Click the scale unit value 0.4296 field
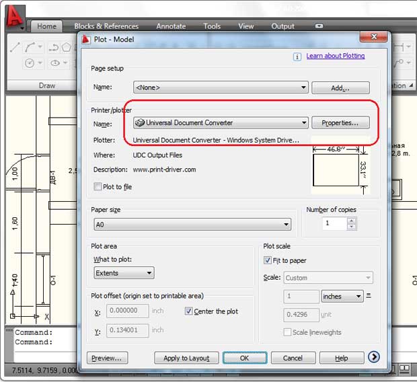 pyautogui.click(x=301, y=315)
